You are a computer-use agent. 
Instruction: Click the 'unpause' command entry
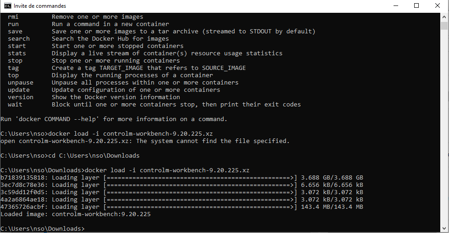pos(21,83)
